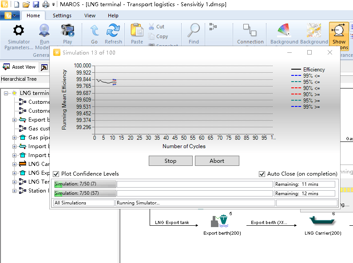This screenshot has width=353, height=263.
Task: Select the LNG Carrier(200) ship icon
Action: coord(322,220)
